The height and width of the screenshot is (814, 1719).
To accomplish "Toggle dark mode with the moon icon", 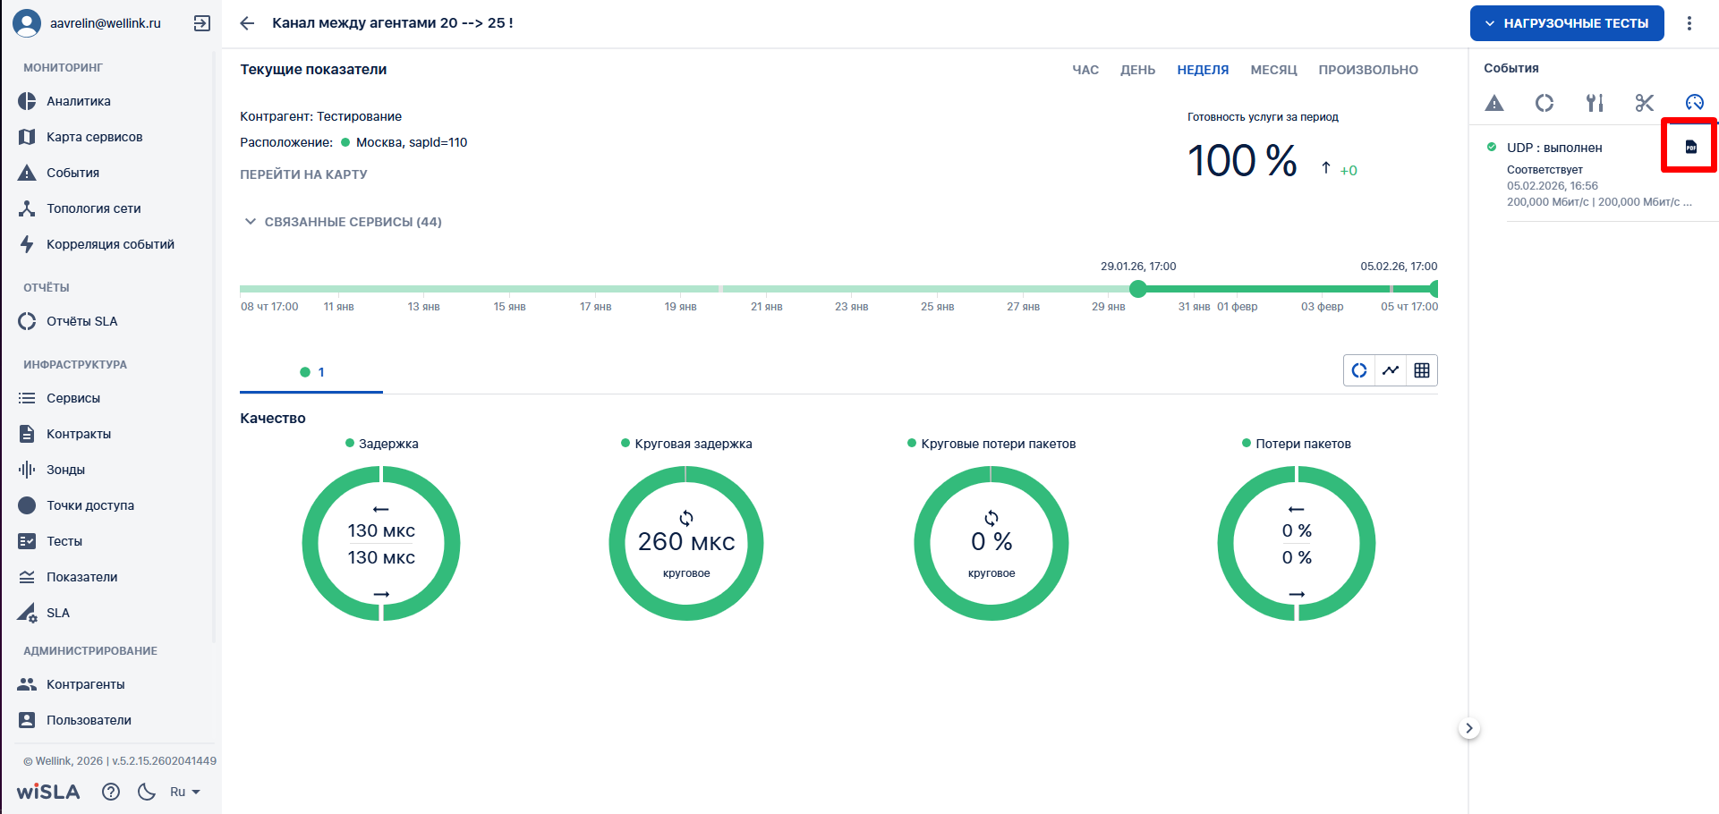I will click(147, 792).
